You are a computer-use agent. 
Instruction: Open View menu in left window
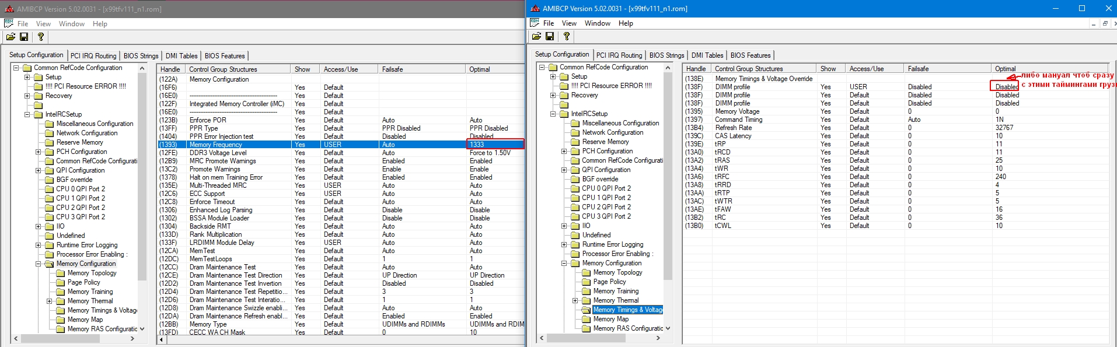click(43, 24)
